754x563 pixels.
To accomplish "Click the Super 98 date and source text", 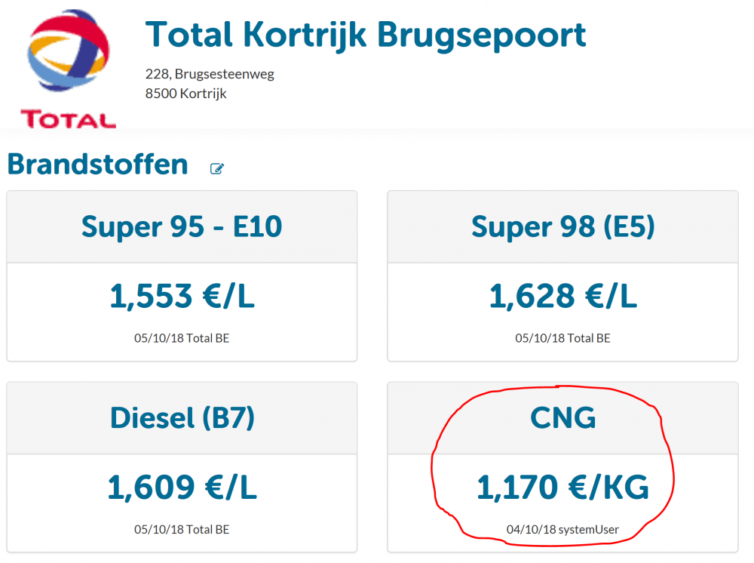I will pyautogui.click(x=562, y=338).
